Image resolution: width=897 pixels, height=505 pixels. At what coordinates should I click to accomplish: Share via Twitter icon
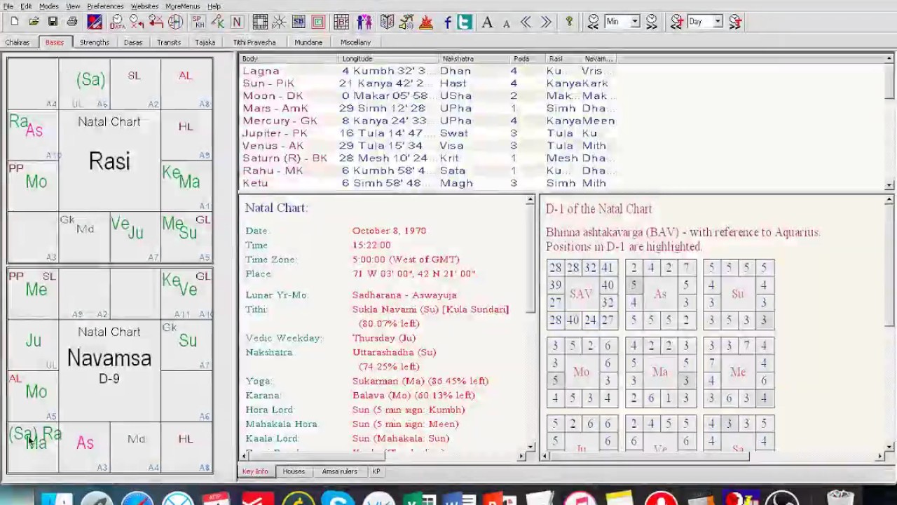464,22
